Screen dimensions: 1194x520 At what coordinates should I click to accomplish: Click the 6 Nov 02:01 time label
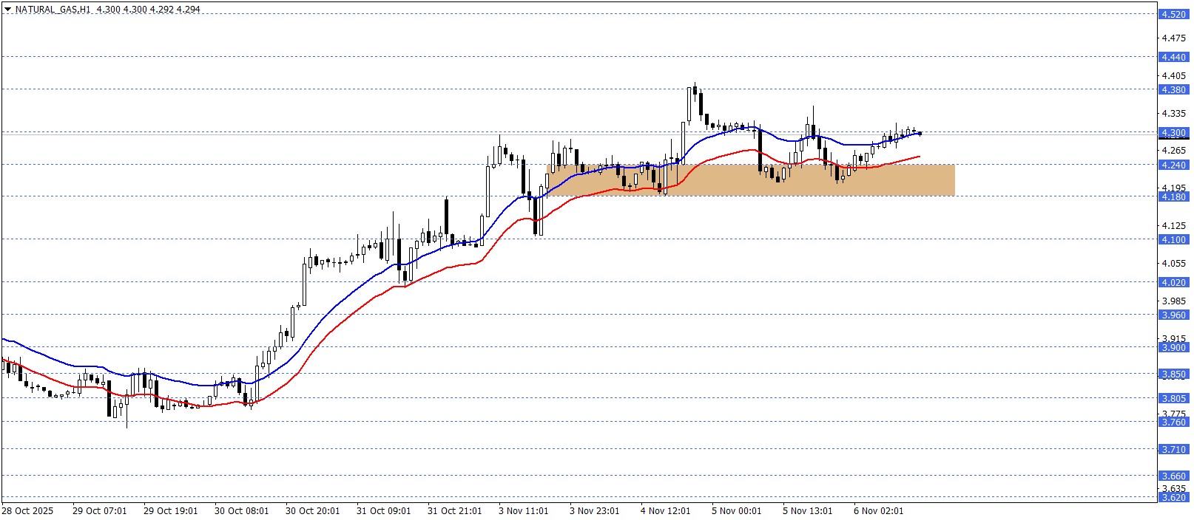(878, 511)
